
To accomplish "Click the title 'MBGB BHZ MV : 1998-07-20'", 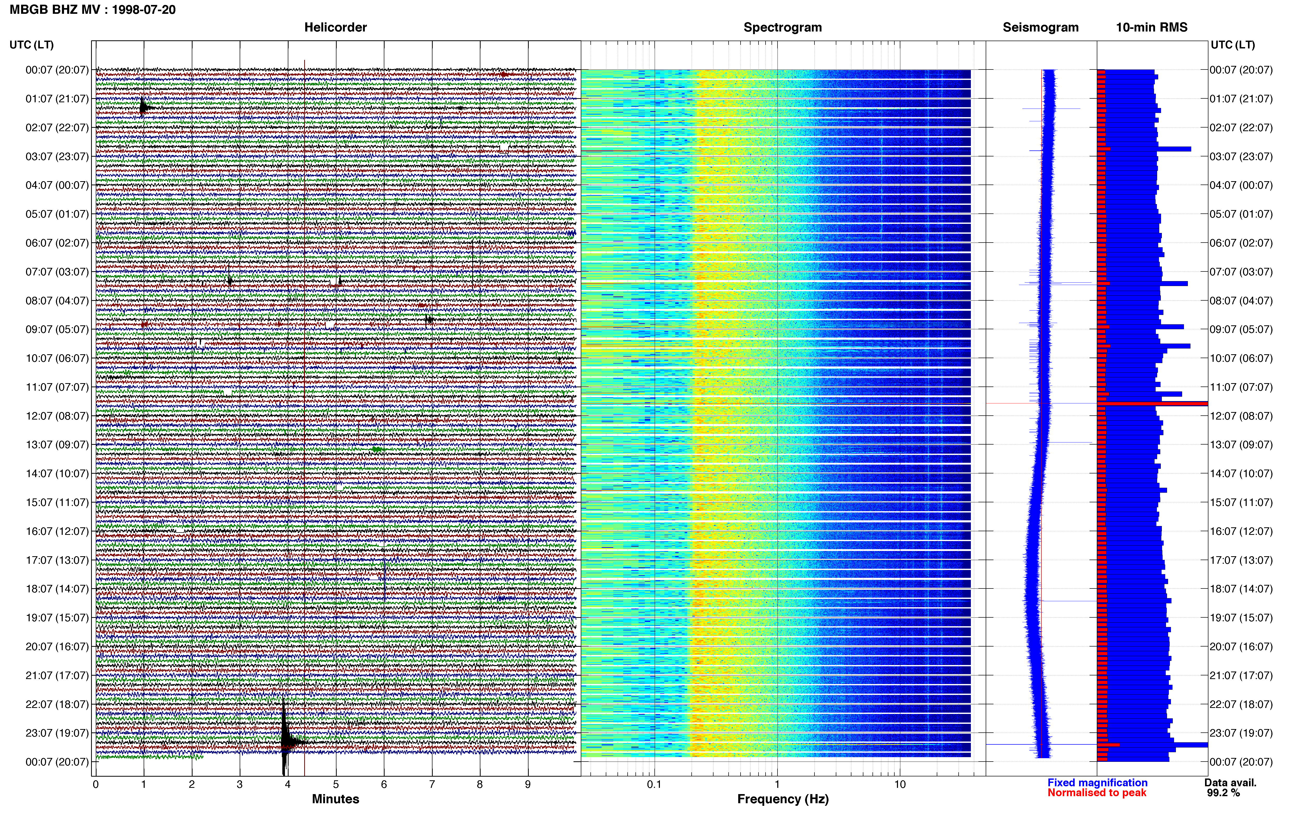I will [92, 10].
